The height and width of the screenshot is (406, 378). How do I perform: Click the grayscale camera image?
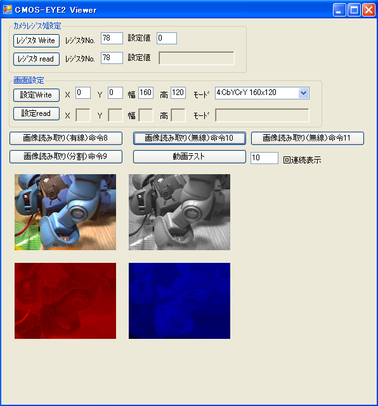[179, 212]
